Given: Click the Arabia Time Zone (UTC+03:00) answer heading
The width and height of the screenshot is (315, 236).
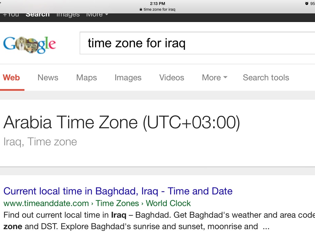Looking at the screenshot, I should (122, 122).
